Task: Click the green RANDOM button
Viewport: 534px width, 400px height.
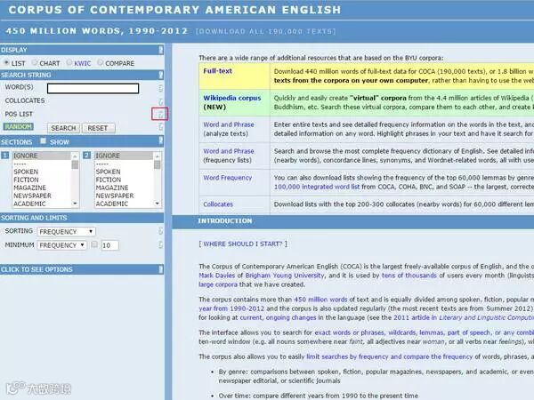Action: 19,127
